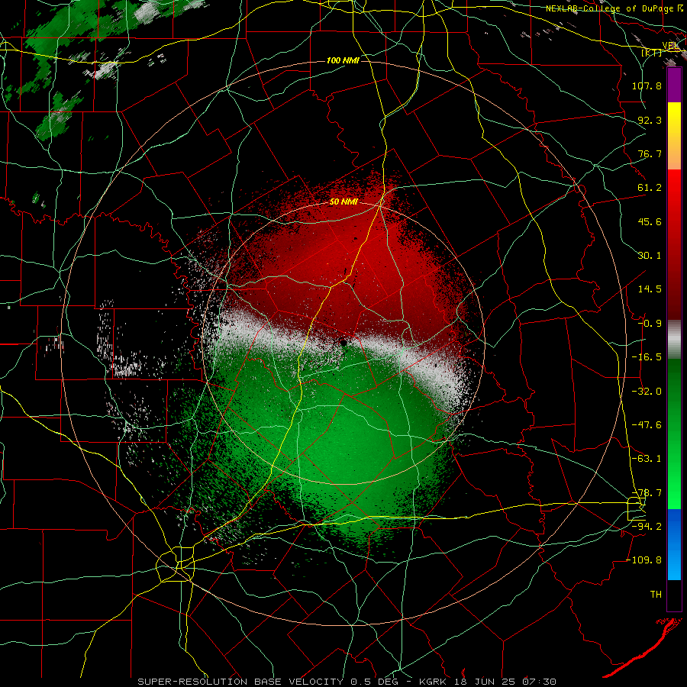This screenshot has height=687, width=687.
Task: Click the 107.8 velocity scale value
Action: point(647,85)
